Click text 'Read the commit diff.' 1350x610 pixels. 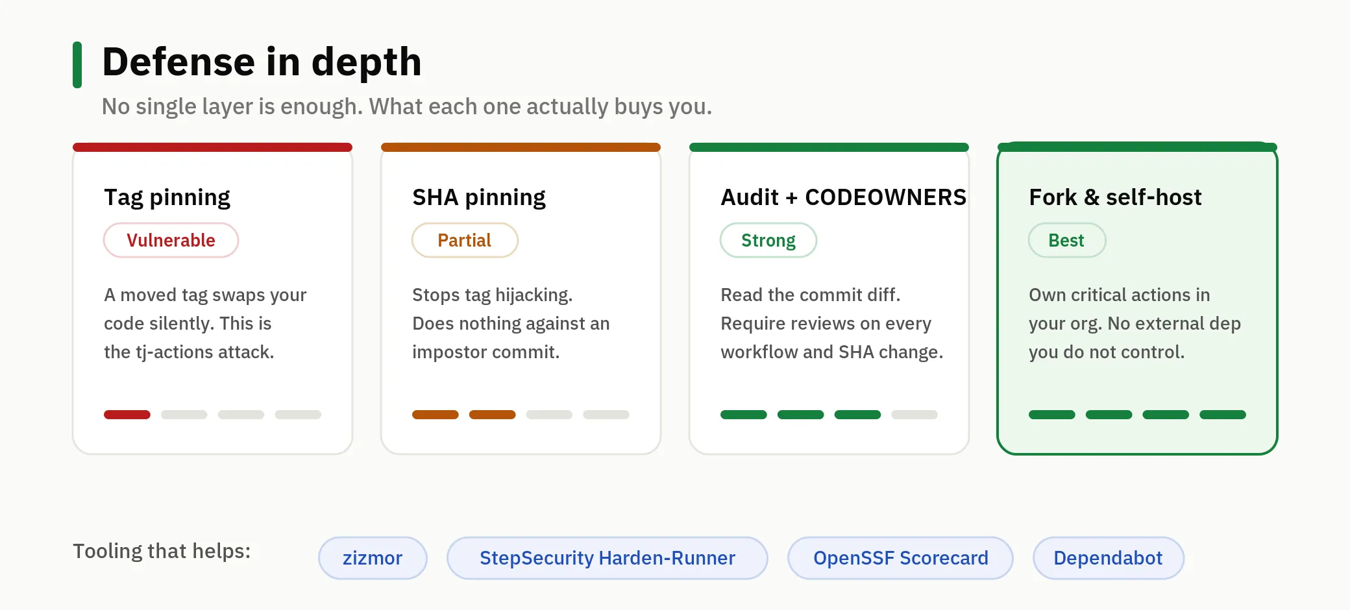[x=811, y=295]
